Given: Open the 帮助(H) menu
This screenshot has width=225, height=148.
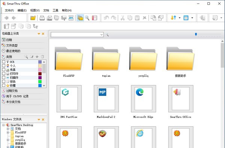Looking at the screenshot, I should pyautogui.click(x=67, y=10).
